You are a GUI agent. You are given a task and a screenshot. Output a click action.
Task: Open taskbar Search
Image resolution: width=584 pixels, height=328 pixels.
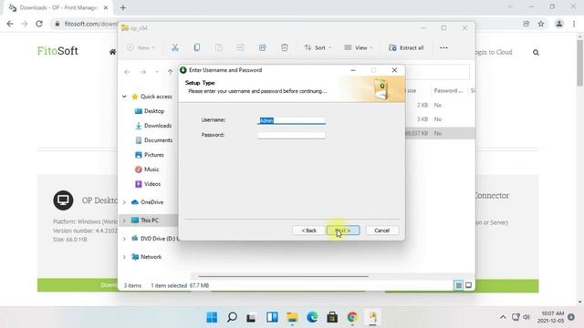(x=232, y=317)
